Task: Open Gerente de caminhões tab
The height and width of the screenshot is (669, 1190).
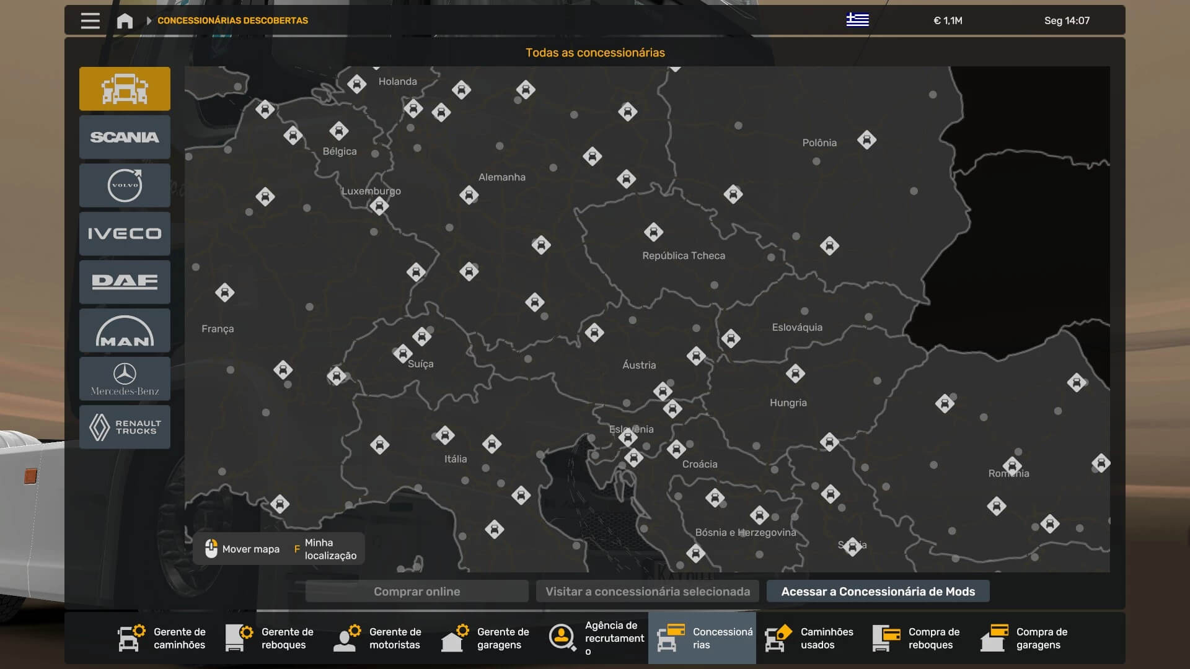Action: [x=162, y=638]
